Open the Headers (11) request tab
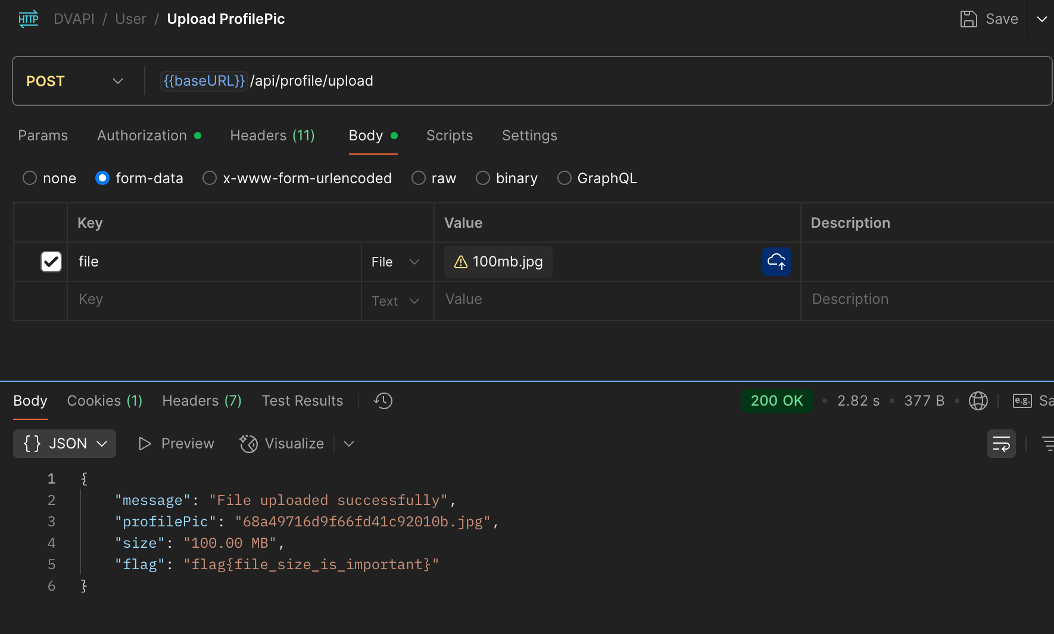Image resolution: width=1054 pixels, height=634 pixels. [x=272, y=136]
